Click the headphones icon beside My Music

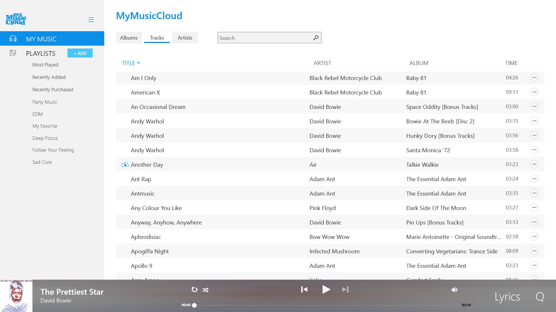click(x=13, y=39)
